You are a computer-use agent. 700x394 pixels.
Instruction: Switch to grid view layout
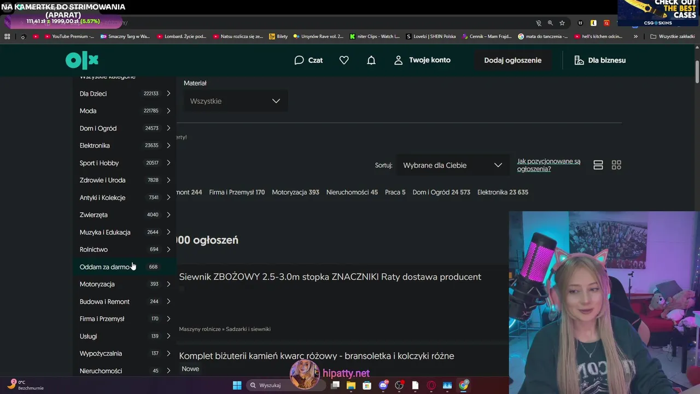pyautogui.click(x=616, y=165)
